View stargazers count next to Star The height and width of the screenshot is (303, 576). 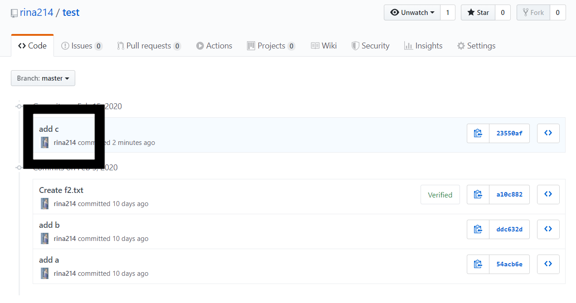[503, 13]
